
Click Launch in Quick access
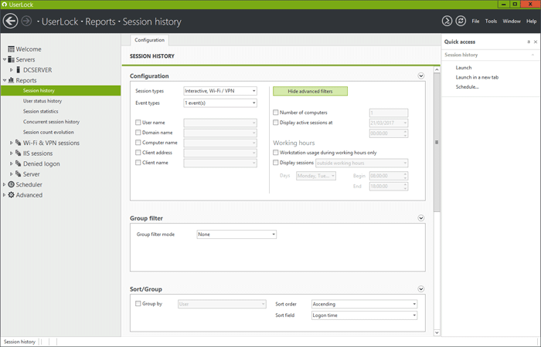click(464, 68)
